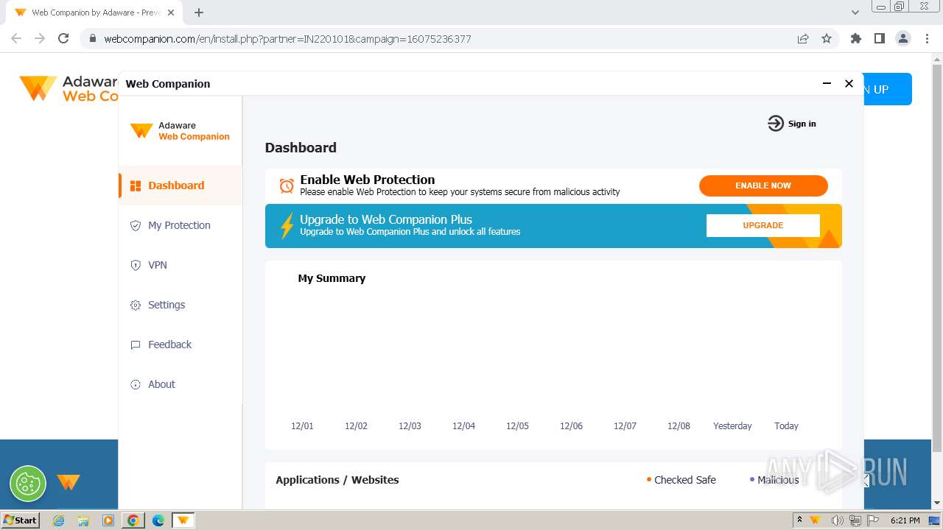Click the cookie settings icon
This screenshot has width=943, height=530.
pos(28,484)
